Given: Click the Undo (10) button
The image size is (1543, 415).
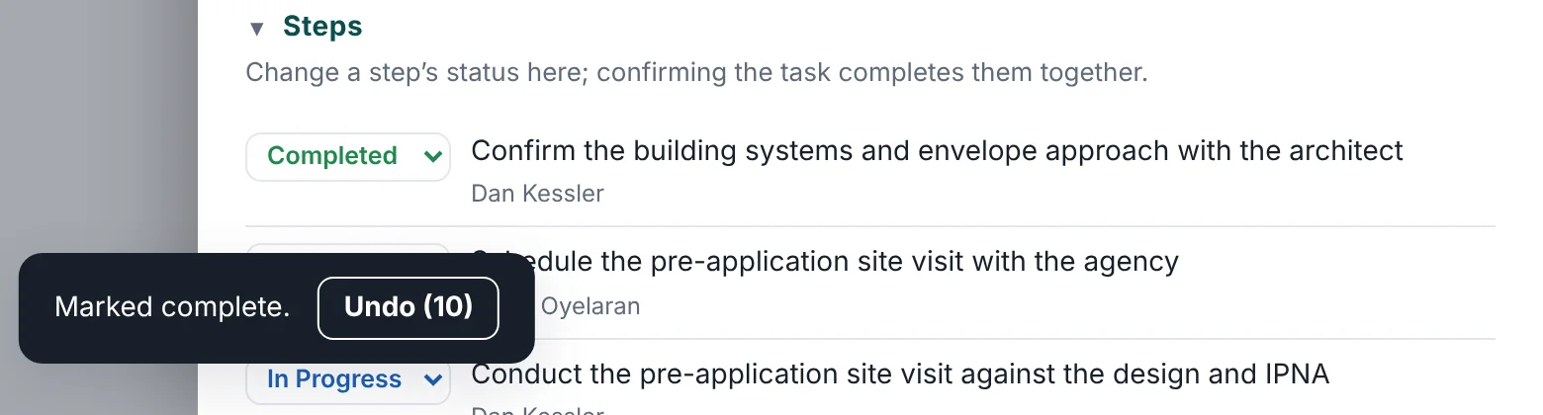Looking at the screenshot, I should point(408,307).
